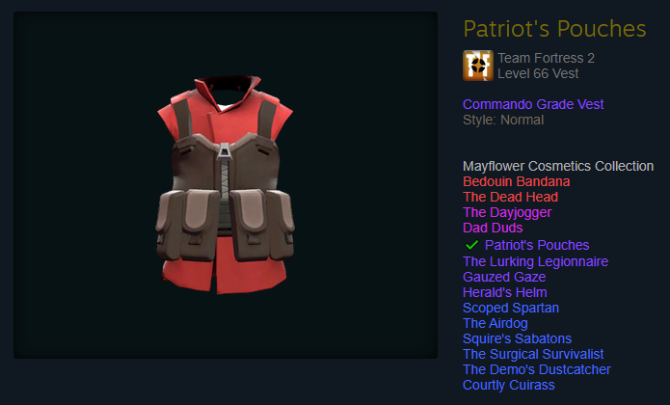Open The Surgical Survivalist item

click(533, 354)
